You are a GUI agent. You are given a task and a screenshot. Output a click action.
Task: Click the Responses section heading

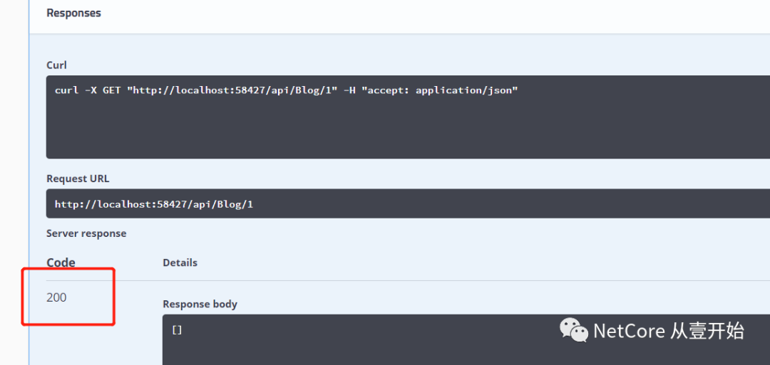pos(73,13)
